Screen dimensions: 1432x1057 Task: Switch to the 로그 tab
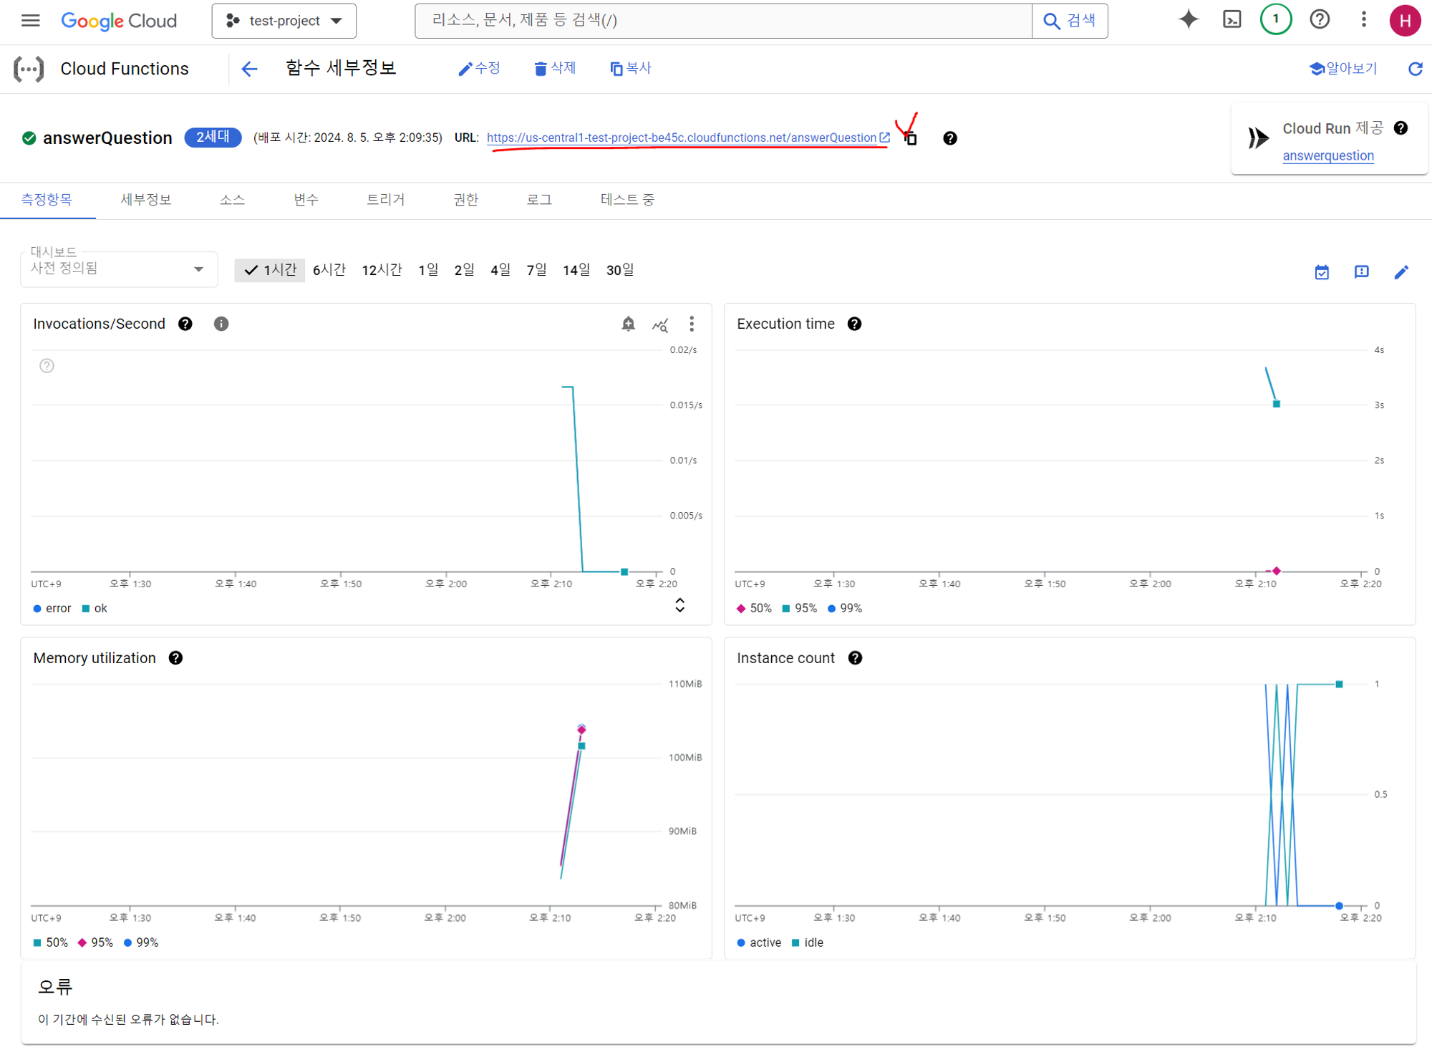click(539, 200)
